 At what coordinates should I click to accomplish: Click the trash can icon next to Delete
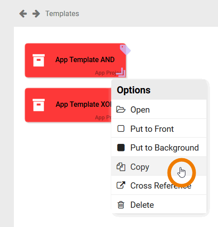coord(121,205)
